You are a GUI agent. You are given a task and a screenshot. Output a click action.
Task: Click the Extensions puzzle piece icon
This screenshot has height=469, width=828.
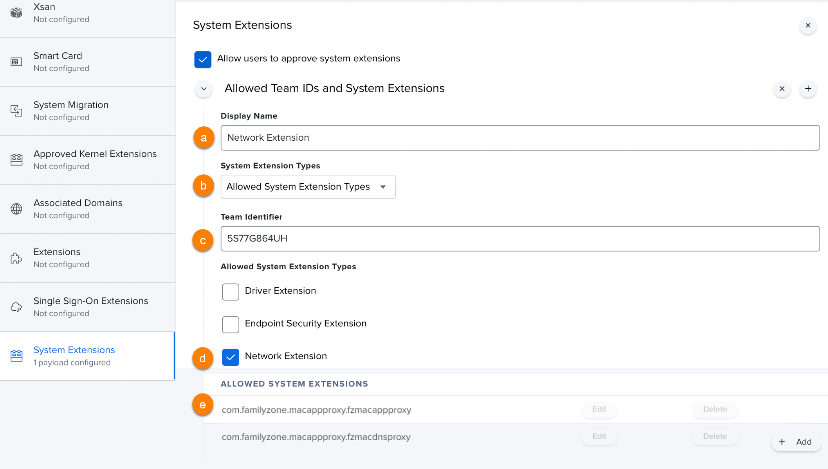click(16, 258)
